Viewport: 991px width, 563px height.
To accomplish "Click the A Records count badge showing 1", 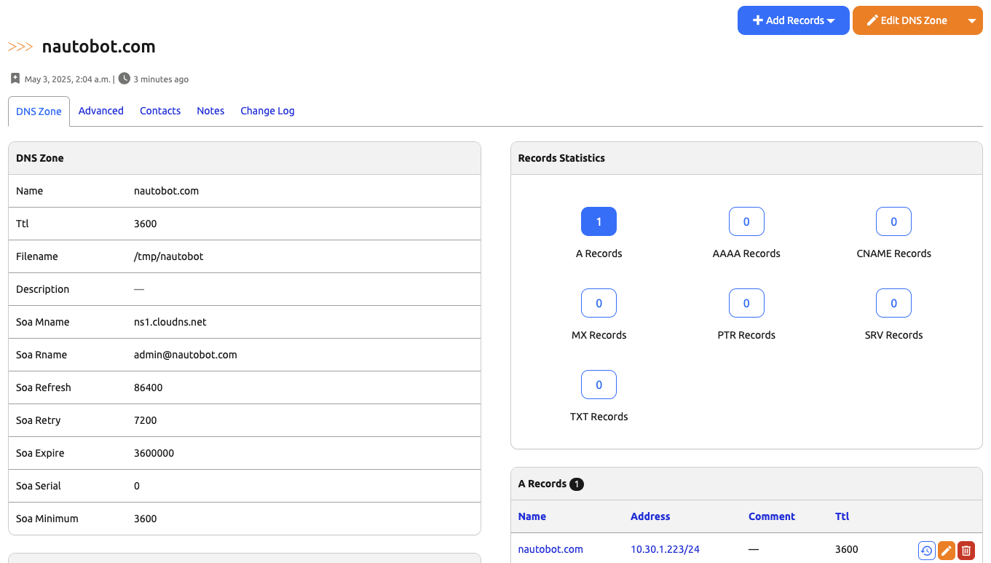I will (x=599, y=221).
